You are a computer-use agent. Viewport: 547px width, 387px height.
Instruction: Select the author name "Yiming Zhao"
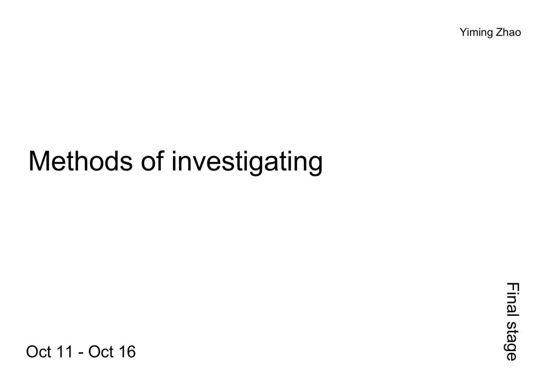[490, 33]
